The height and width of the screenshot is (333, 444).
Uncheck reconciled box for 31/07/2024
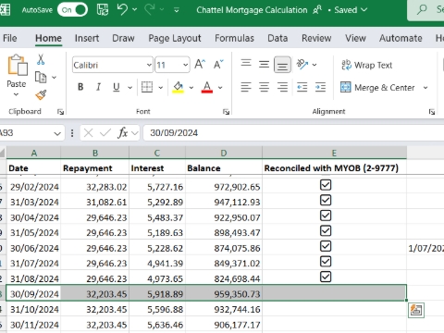click(x=326, y=262)
